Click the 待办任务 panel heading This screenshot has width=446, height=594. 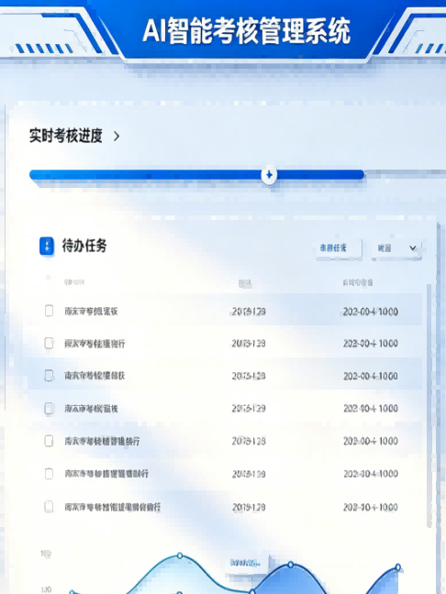[84, 246]
